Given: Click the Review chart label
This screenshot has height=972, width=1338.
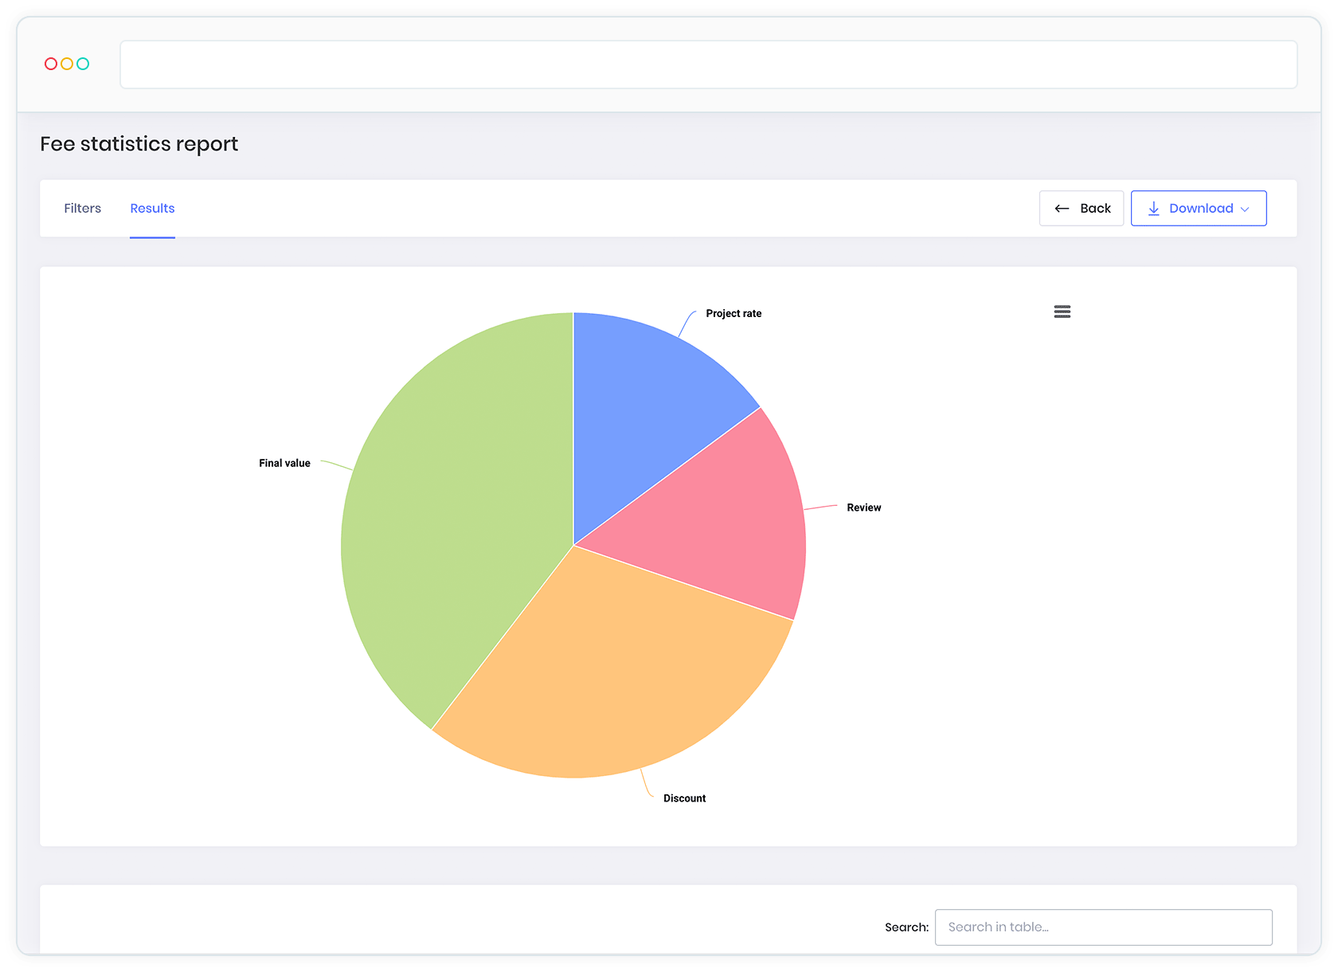Looking at the screenshot, I should [863, 508].
